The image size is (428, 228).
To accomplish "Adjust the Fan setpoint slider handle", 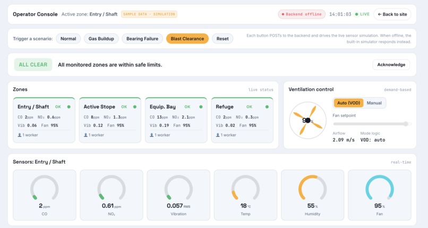I will pyautogui.click(x=406, y=124).
